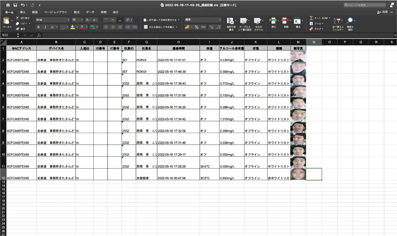
Task: Open the font size dropdown
Action: [x=77, y=20]
